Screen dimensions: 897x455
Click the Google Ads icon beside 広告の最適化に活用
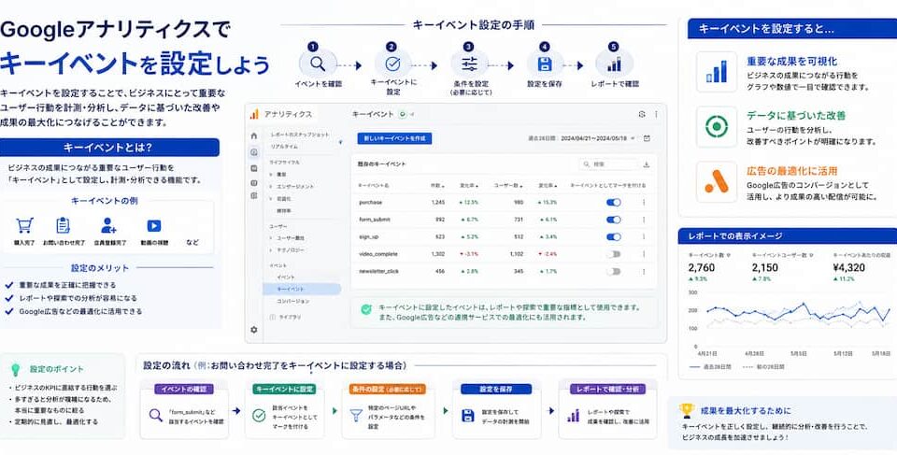click(x=717, y=181)
